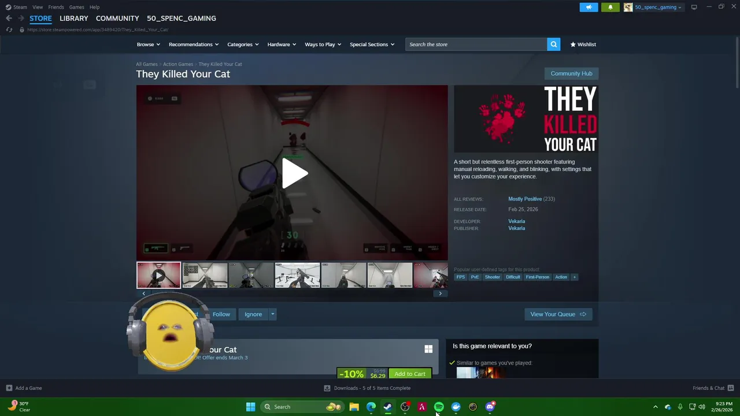The image size is (740, 416).
Task: Expand the Recommendations dropdown
Action: click(194, 44)
